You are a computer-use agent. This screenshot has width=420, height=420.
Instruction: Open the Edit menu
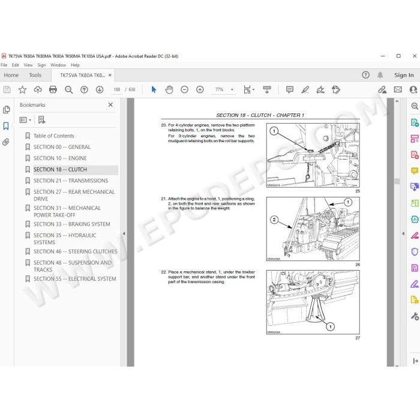pos(15,65)
